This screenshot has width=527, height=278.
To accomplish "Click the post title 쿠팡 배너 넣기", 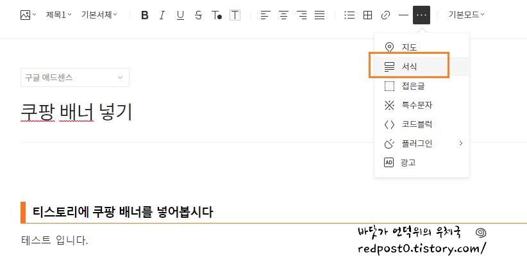I will pos(76,112).
